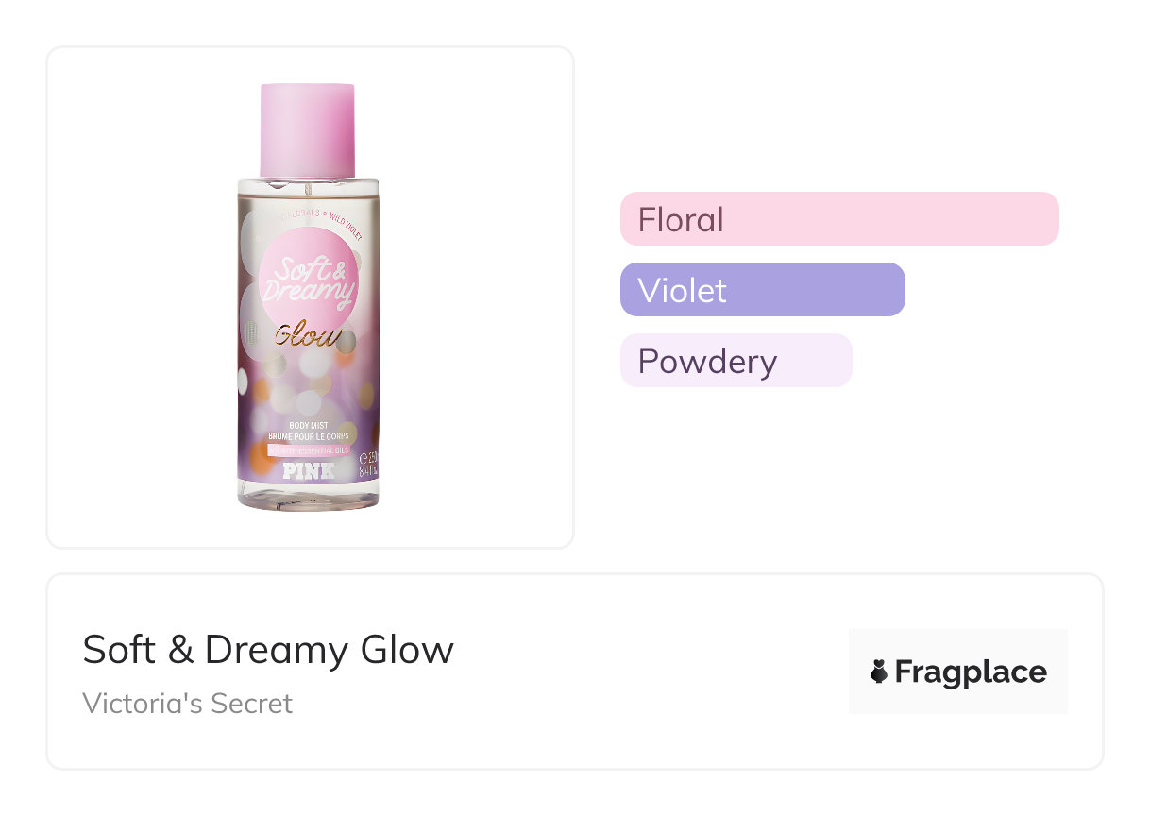The image size is (1150, 816).
Task: Click the word Floral
Action: pos(681,220)
